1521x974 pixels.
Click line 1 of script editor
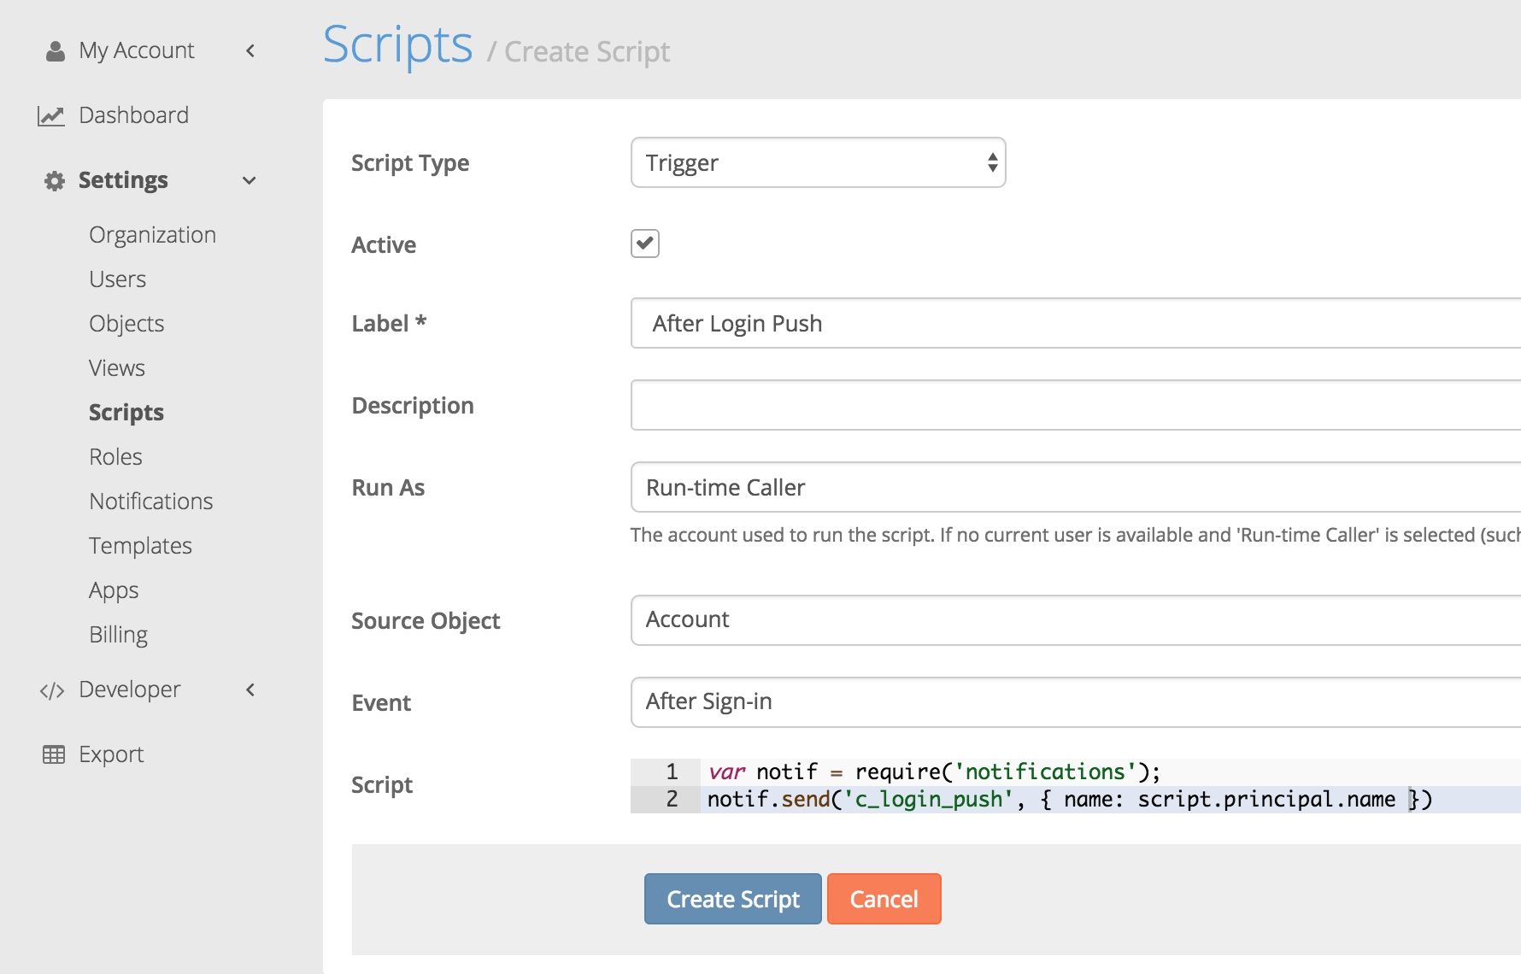click(x=934, y=772)
